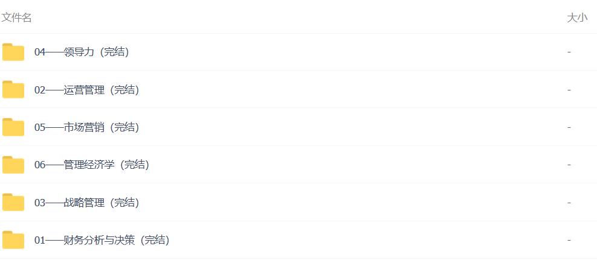Click the 02——运营管理（完结）file name
Screen dimensions: 597x278
coord(87,90)
